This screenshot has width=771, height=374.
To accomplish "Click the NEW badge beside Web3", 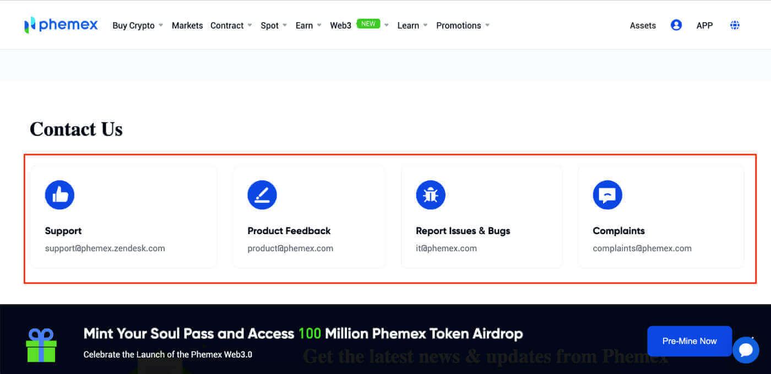I will click(369, 24).
